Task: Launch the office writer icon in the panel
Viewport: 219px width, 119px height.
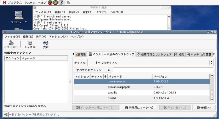Action: click(x=61, y=3)
